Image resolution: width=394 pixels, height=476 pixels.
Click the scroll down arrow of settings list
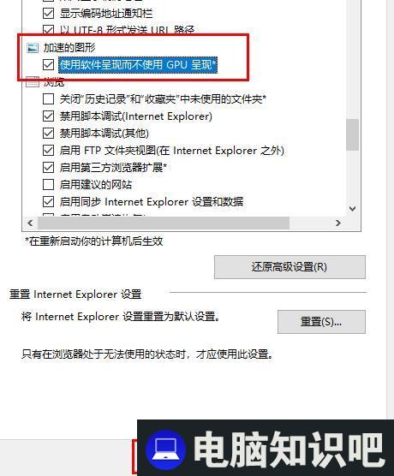coord(352,209)
